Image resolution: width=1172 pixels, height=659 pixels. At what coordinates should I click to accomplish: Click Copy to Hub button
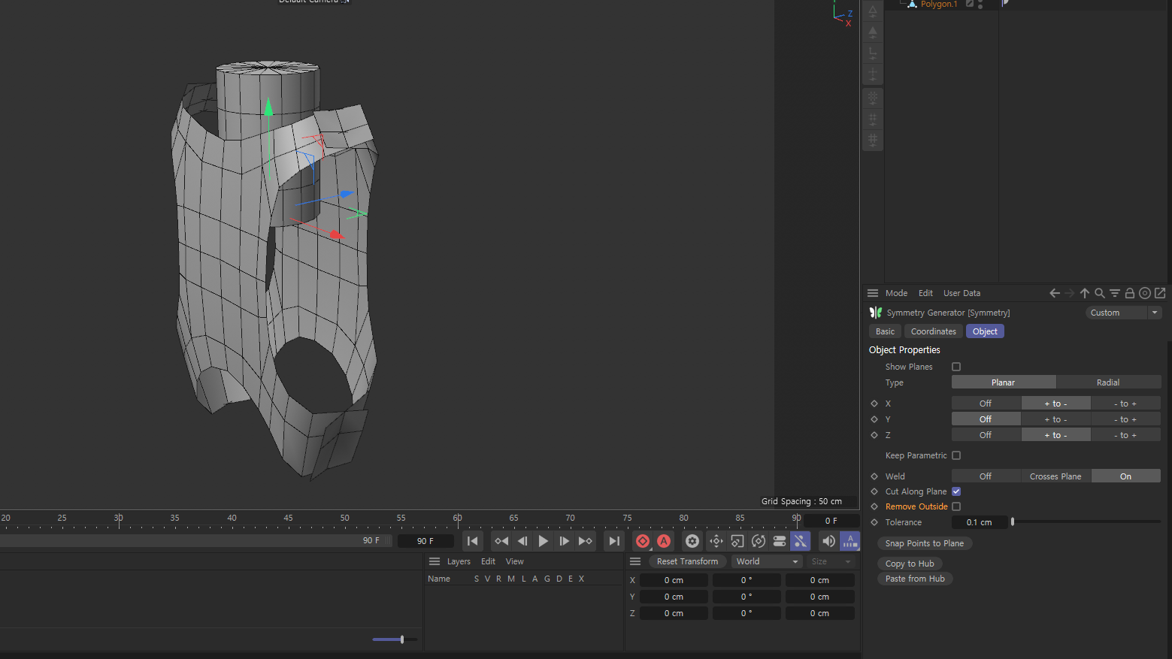910,564
